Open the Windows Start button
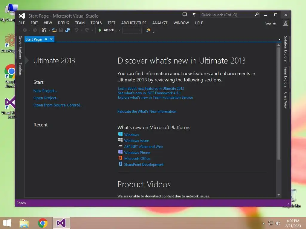306x229 pixels. pyautogui.click(x=7, y=223)
